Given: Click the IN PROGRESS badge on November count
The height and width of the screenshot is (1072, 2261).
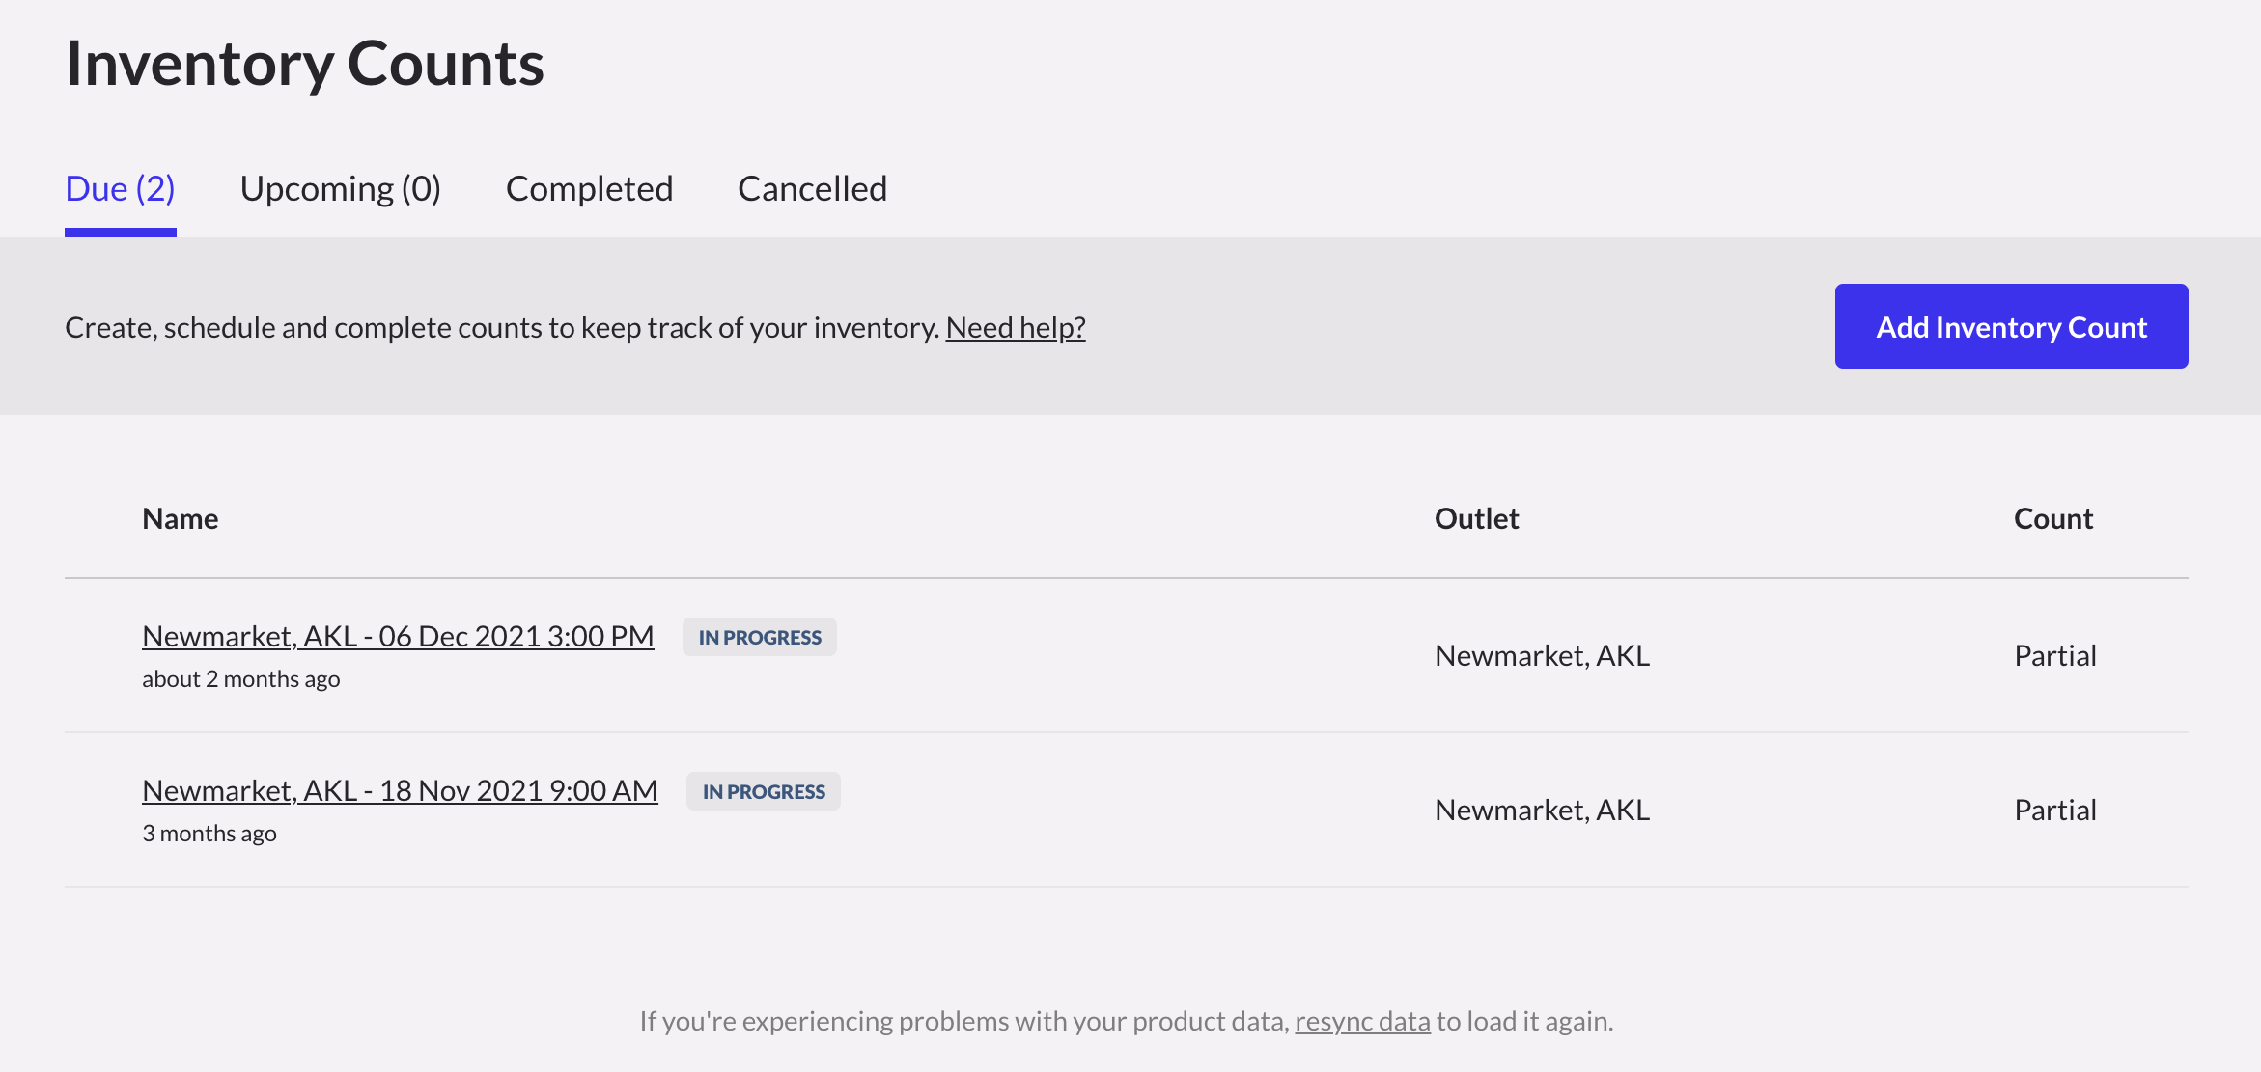Looking at the screenshot, I should click(763, 791).
